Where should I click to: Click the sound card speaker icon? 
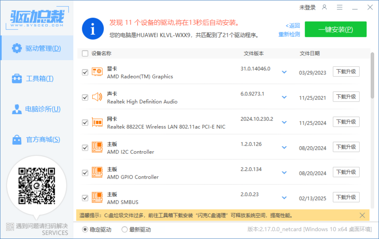97,97
